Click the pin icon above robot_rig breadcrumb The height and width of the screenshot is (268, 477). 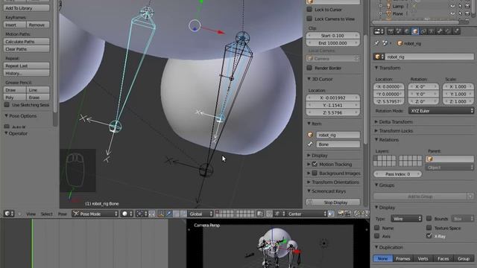377,43
